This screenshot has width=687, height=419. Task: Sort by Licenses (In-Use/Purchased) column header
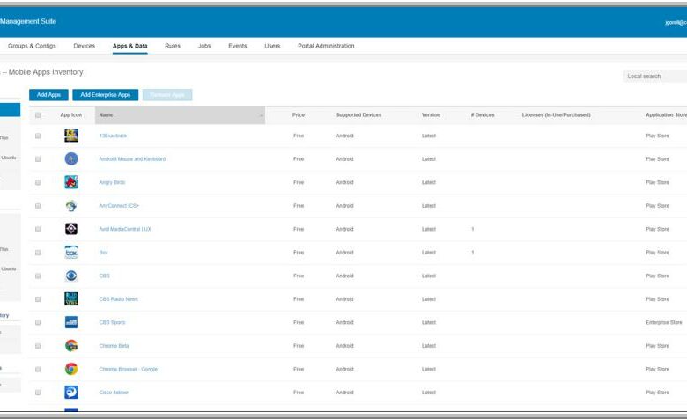pyautogui.click(x=556, y=114)
